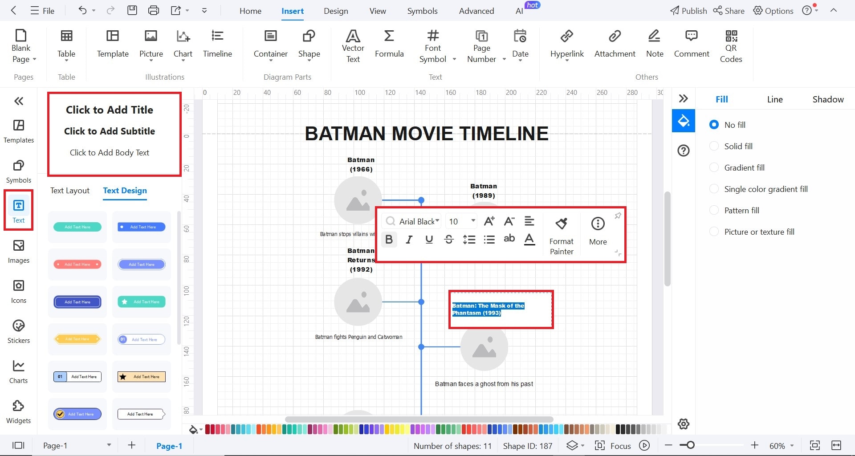Viewport: 855px width, 456px height.
Task: Apply Italic formatting
Action: [x=409, y=240]
